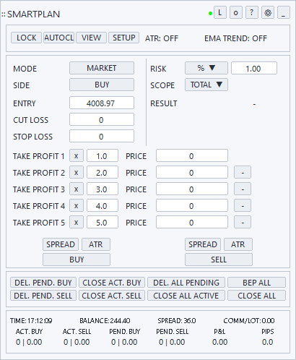Click the Take Profit 3 PRICE field
The image size is (296, 360).
pos(192,189)
